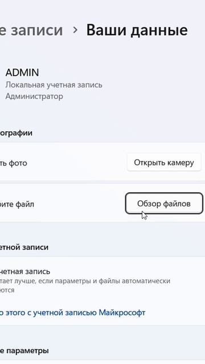Click the description about параметры и файлы
The width and height of the screenshot is (205, 364).
point(85,281)
